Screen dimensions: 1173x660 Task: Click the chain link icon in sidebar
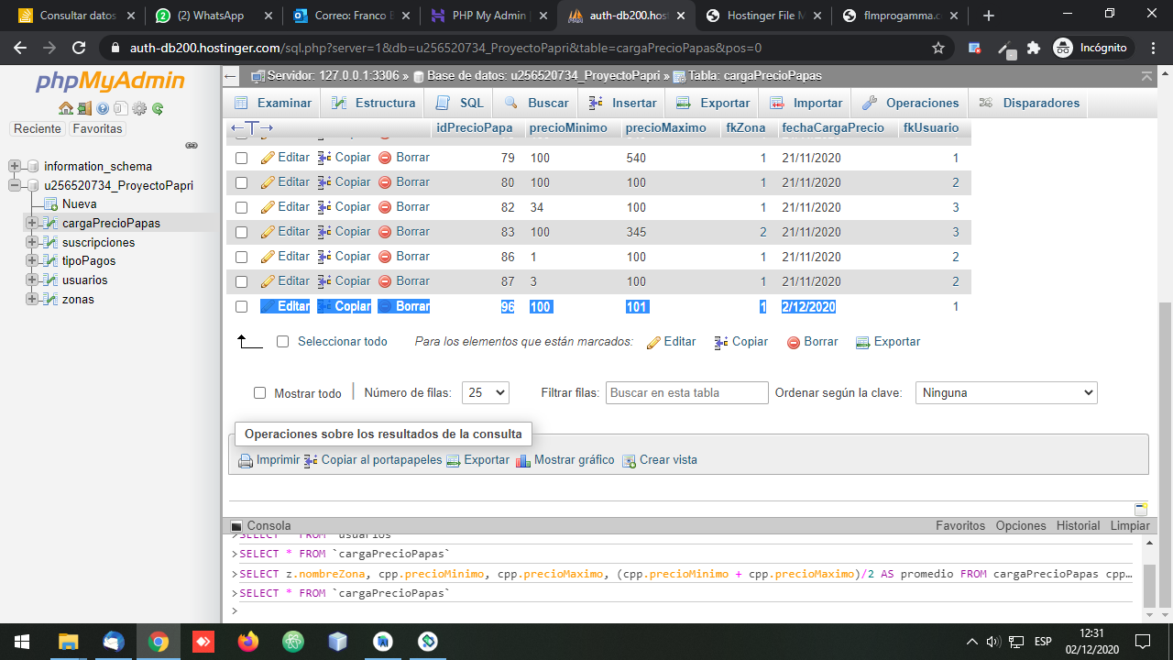192,145
